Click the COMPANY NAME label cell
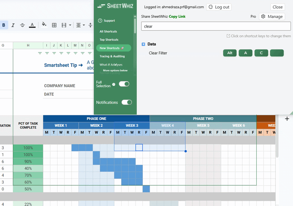The width and height of the screenshot is (293, 206). click(60, 86)
